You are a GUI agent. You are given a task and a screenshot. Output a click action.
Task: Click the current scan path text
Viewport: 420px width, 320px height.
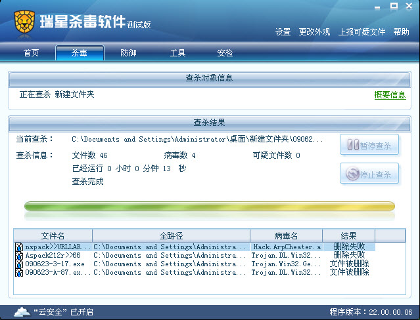coord(197,139)
